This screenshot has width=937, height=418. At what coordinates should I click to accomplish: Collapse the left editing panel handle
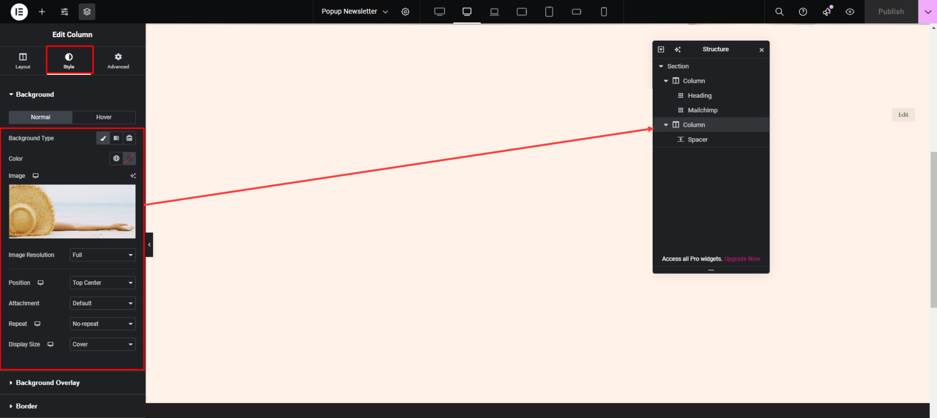pyautogui.click(x=149, y=245)
